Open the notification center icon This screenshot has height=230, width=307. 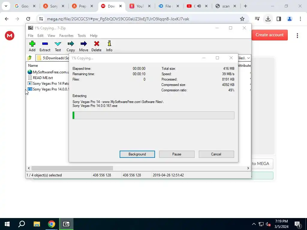298,224
